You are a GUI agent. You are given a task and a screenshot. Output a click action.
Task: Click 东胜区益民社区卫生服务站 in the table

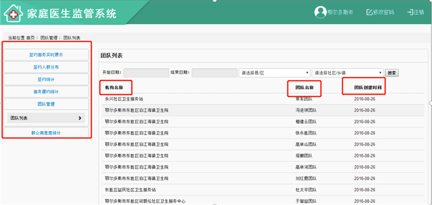coord(131,190)
